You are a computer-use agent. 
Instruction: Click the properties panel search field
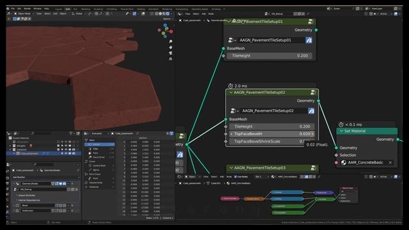click(43, 165)
